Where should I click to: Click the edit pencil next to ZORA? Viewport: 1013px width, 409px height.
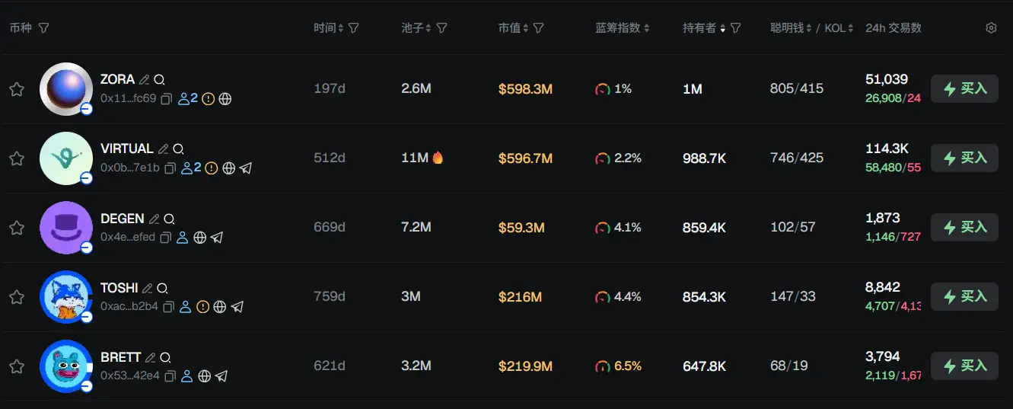144,79
